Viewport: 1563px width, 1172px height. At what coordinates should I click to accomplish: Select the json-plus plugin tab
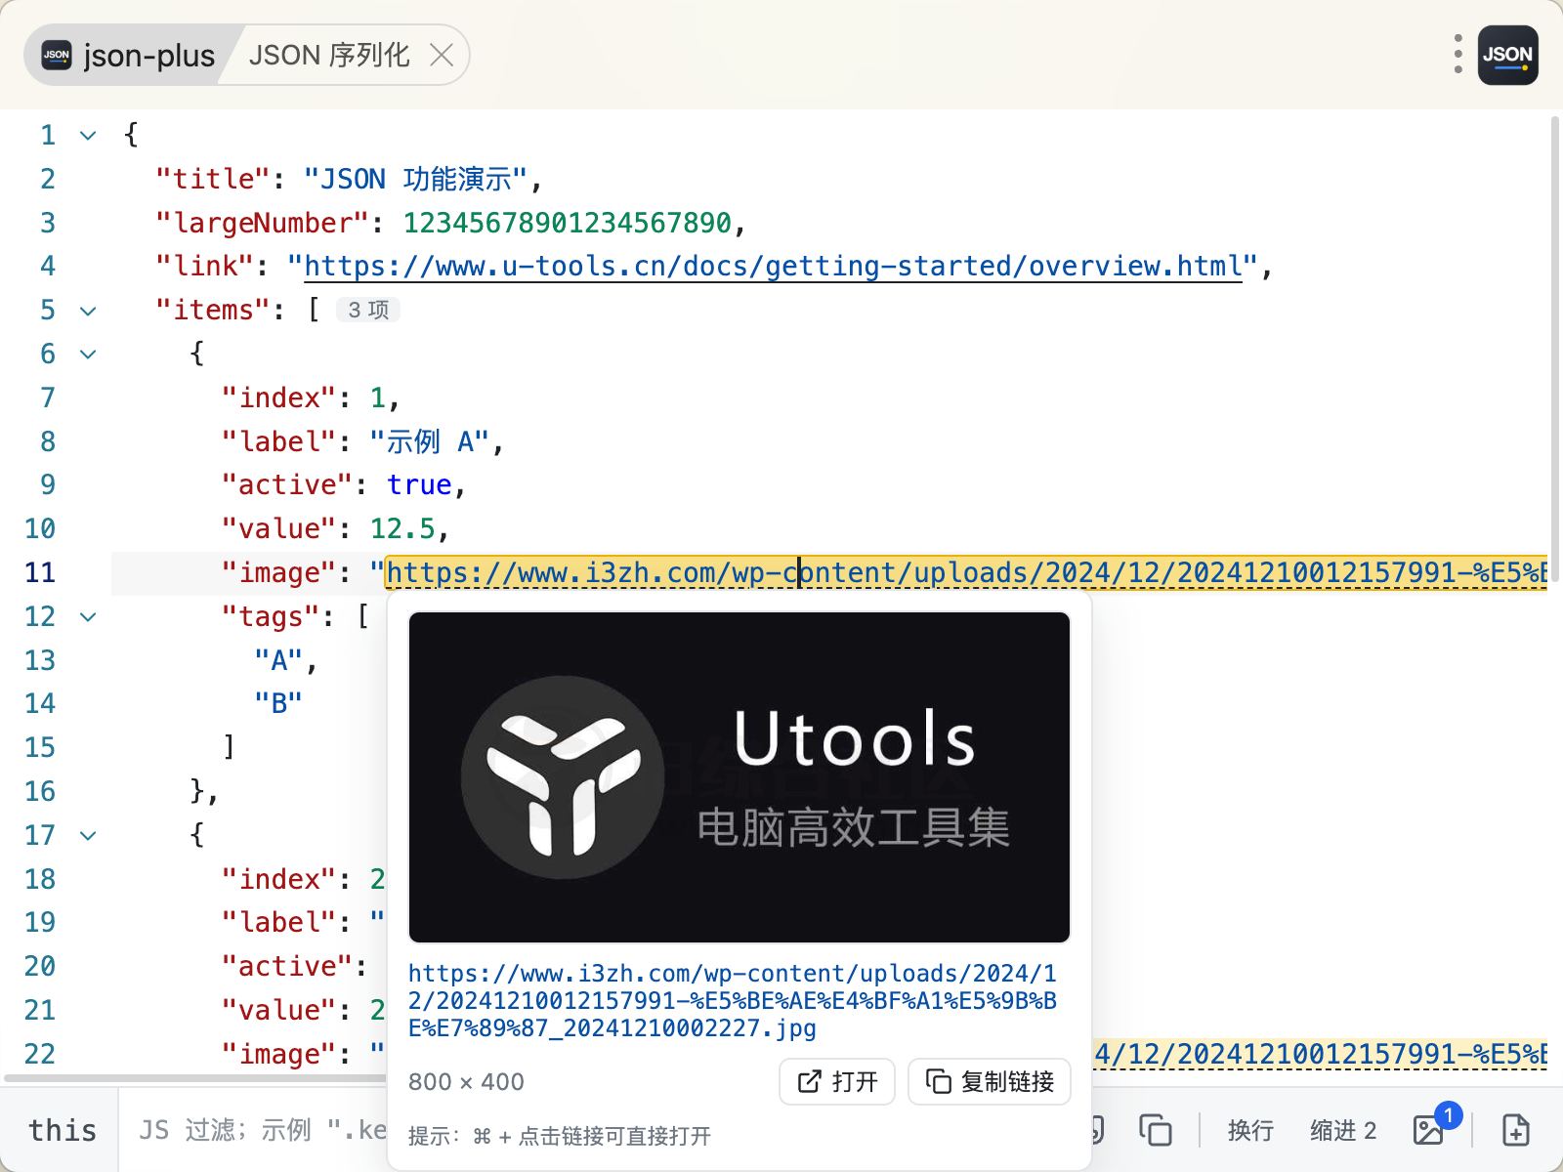click(128, 55)
